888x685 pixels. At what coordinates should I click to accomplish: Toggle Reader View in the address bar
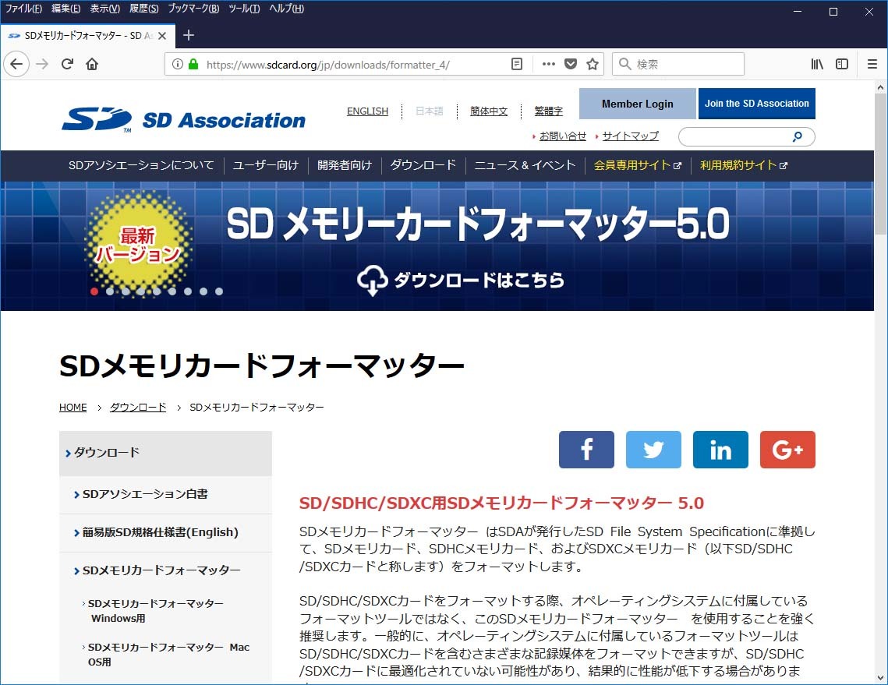tap(516, 64)
